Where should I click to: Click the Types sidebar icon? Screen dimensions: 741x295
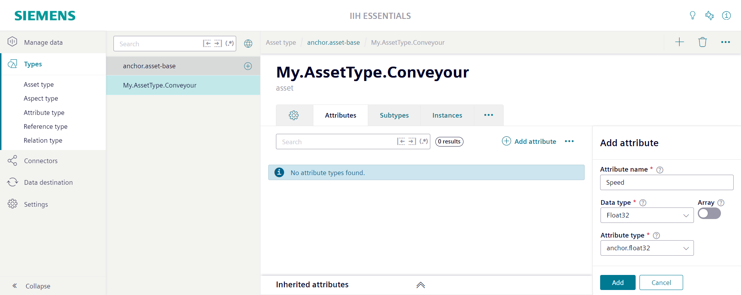12,64
